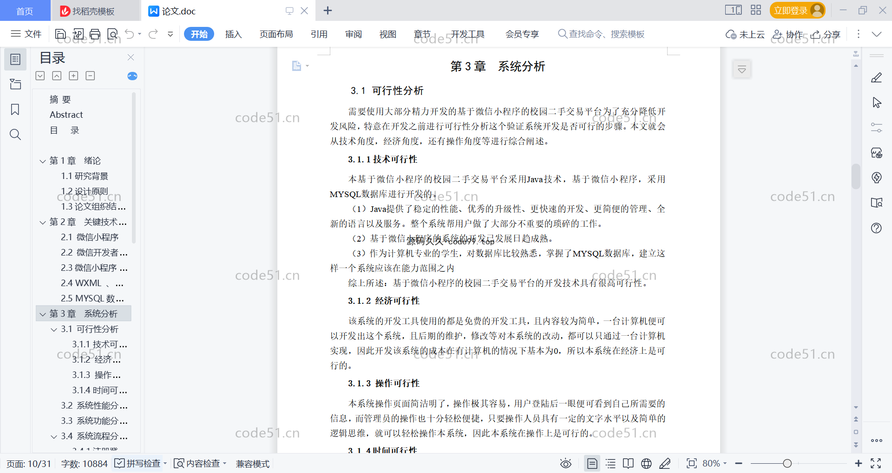Image resolution: width=892 pixels, height=473 pixels.
Task: Jump to 3.2 系统性能分析 outline entry
Action: coord(94,406)
